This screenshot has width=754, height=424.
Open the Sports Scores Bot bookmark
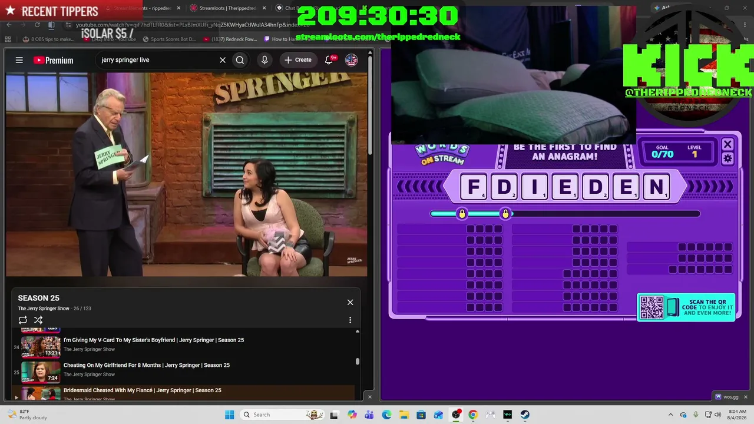(169, 39)
